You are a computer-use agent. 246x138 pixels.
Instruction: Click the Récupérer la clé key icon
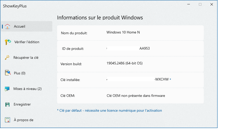pyautogui.click(x=7, y=57)
